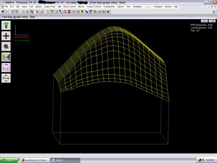Click the red no-entry circle toolbar icon

pyautogui.click(x=73, y=12)
